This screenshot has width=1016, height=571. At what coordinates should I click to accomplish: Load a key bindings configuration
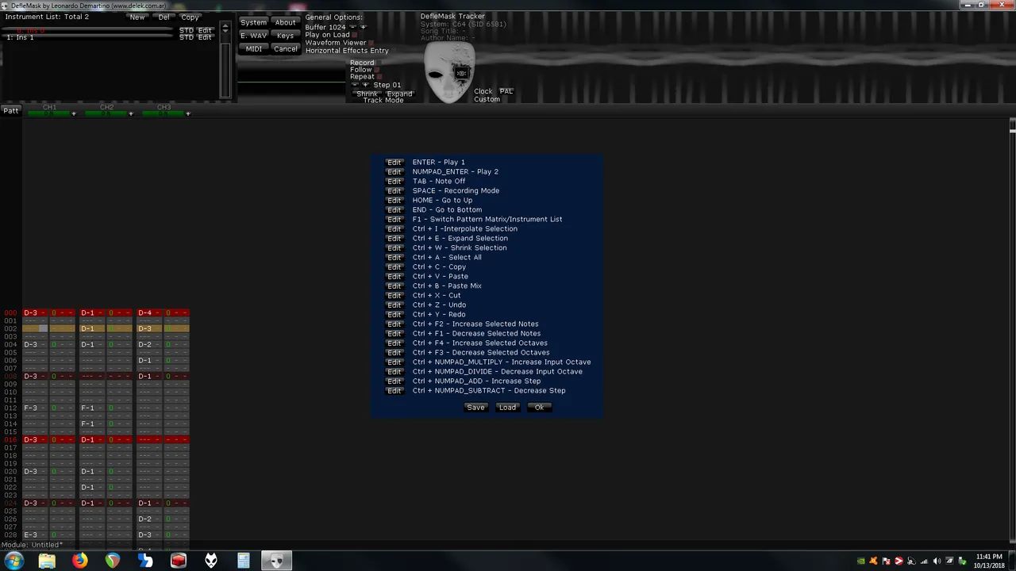point(507,408)
